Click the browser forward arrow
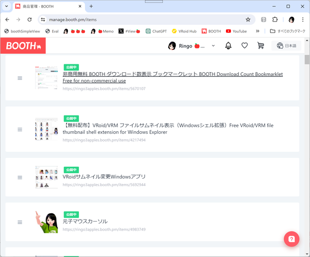Image resolution: width=310 pixels, height=257 pixels. pyautogui.click(x=18, y=19)
